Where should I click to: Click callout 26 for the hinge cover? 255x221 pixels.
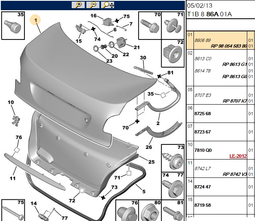(x=149, y=147)
